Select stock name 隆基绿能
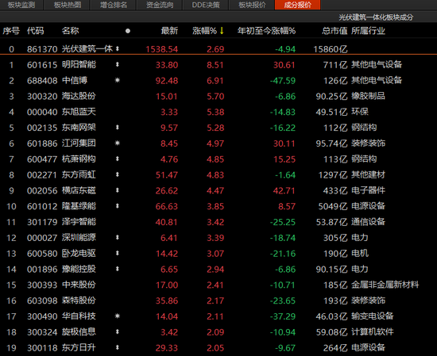This screenshot has width=437, height=356. click(79, 206)
